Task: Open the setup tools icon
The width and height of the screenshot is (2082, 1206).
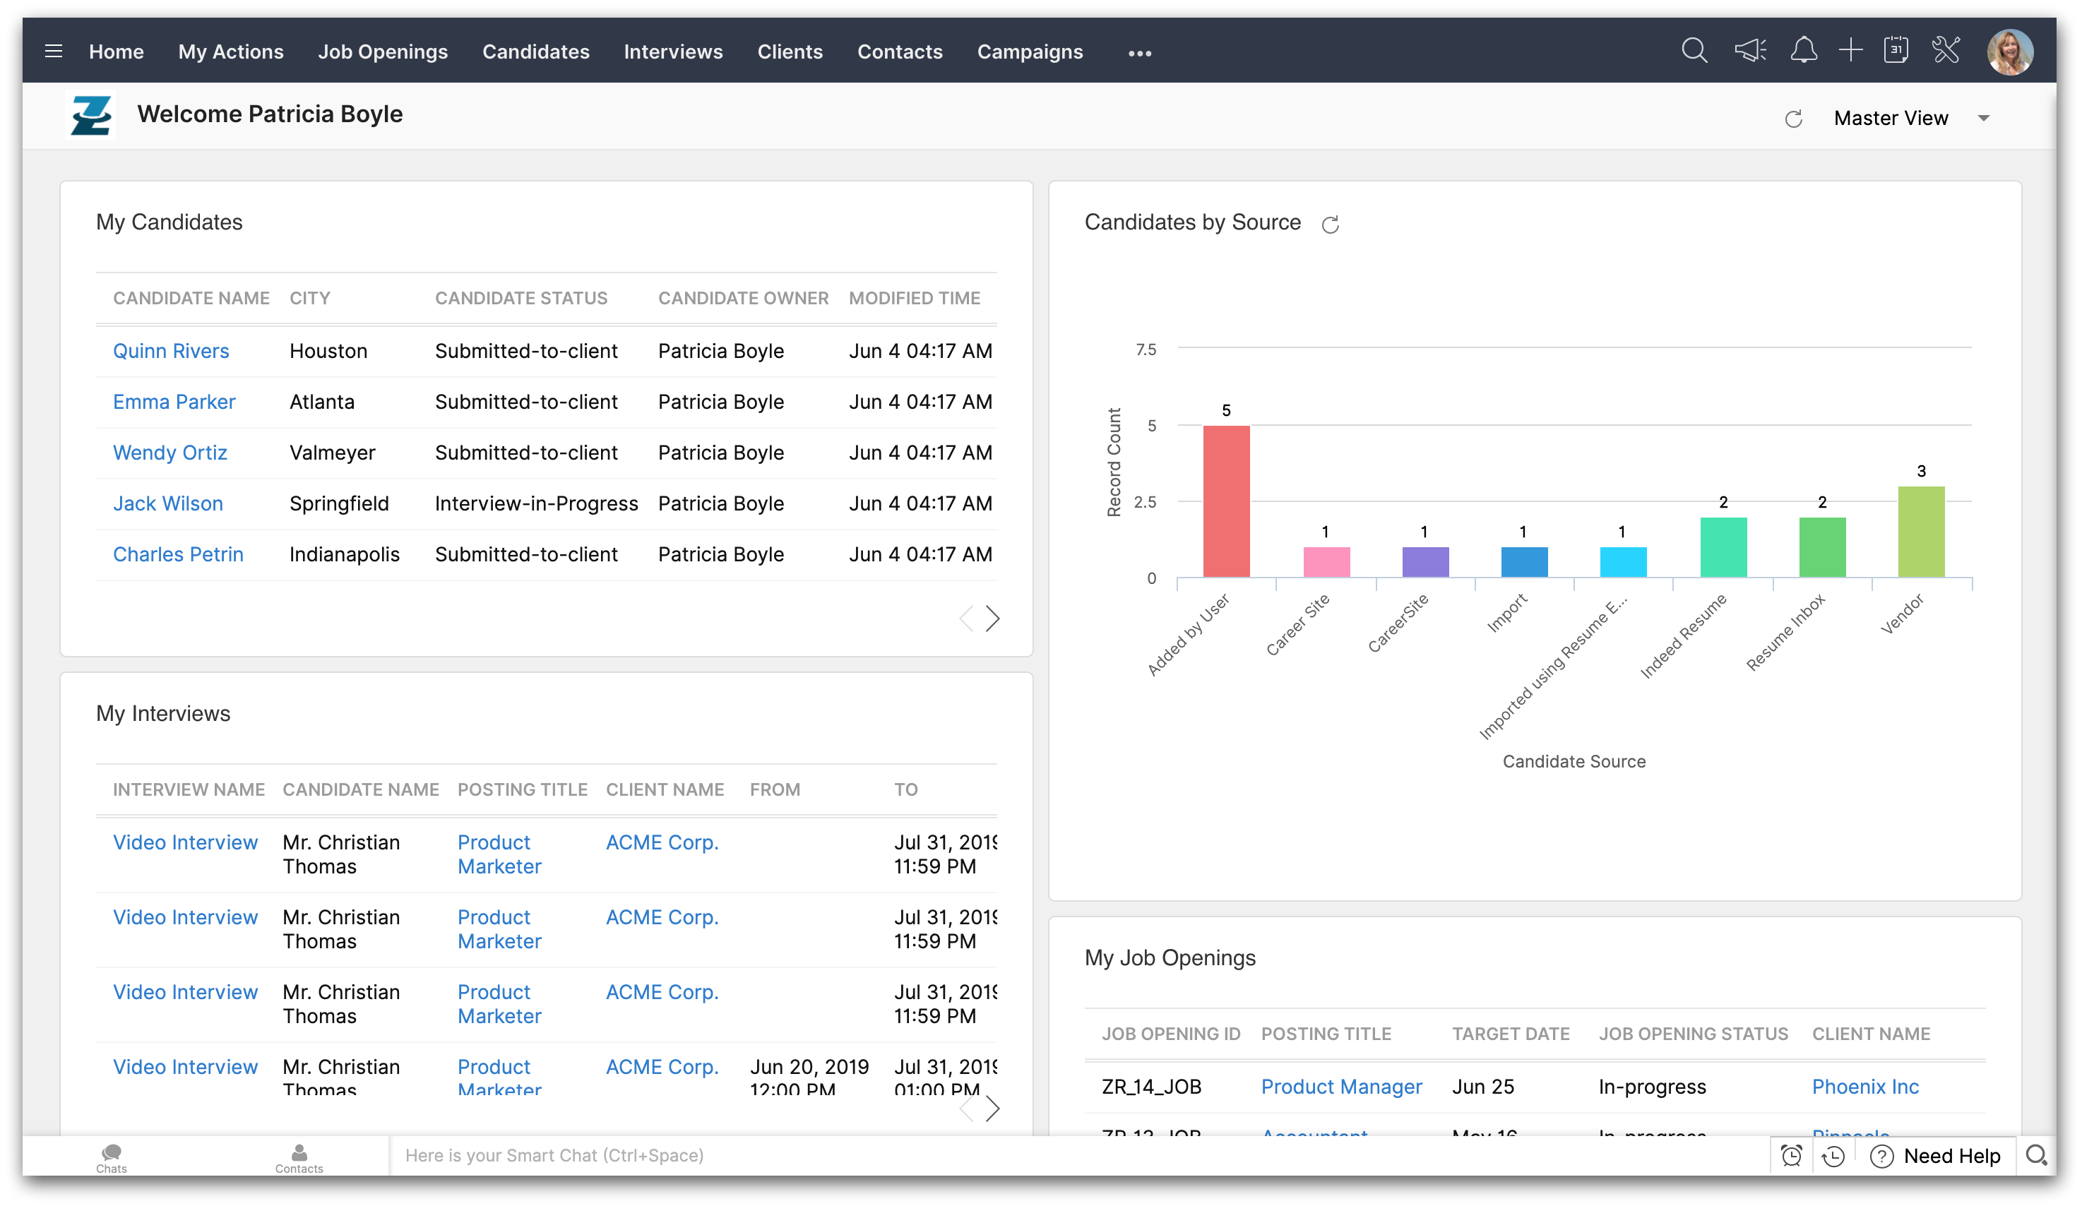Action: [1946, 50]
